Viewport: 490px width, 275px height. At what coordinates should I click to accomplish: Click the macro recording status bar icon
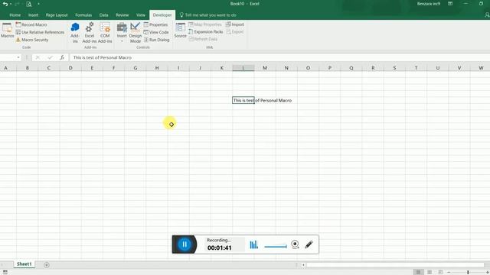pyautogui.click(x=5, y=272)
